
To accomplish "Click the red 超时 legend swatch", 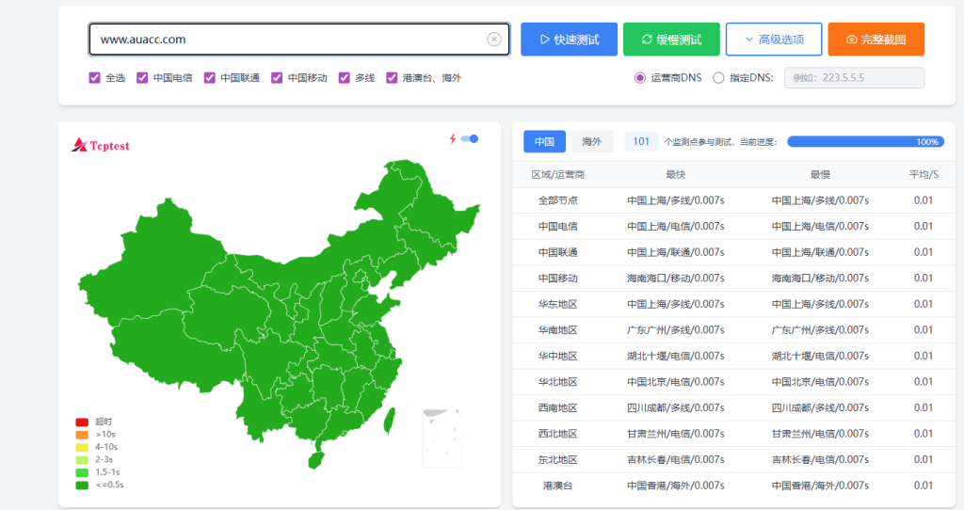I will pos(82,422).
